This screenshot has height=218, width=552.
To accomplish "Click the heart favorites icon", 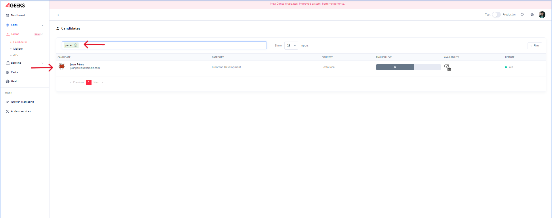I will (x=522, y=15).
